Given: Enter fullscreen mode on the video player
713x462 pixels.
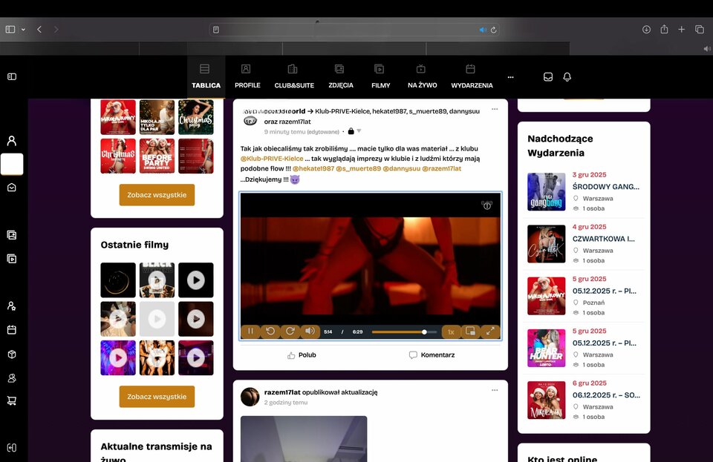Looking at the screenshot, I should pyautogui.click(x=490, y=331).
